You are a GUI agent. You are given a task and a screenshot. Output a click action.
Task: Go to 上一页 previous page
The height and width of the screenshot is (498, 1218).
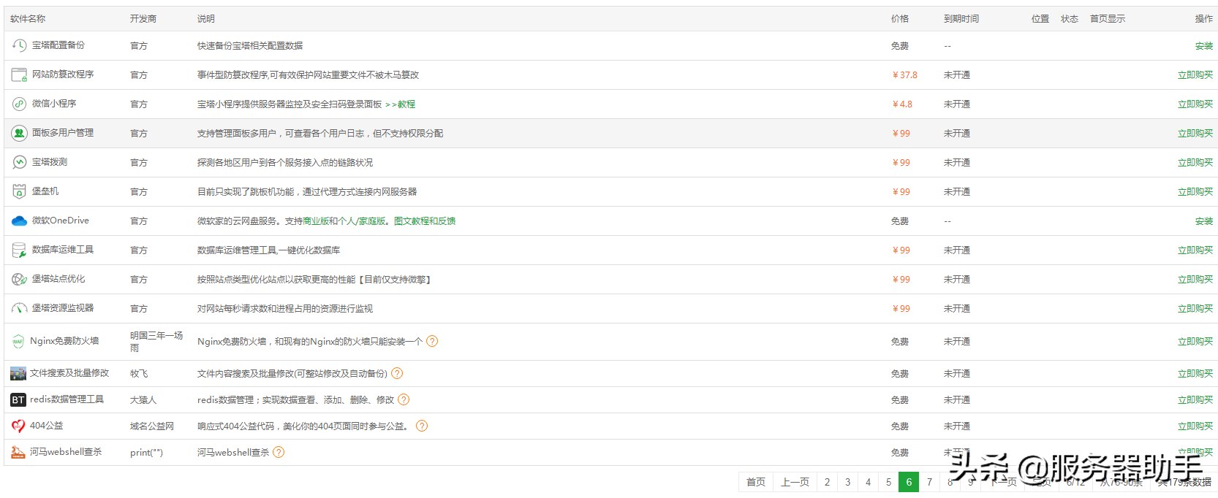(795, 482)
